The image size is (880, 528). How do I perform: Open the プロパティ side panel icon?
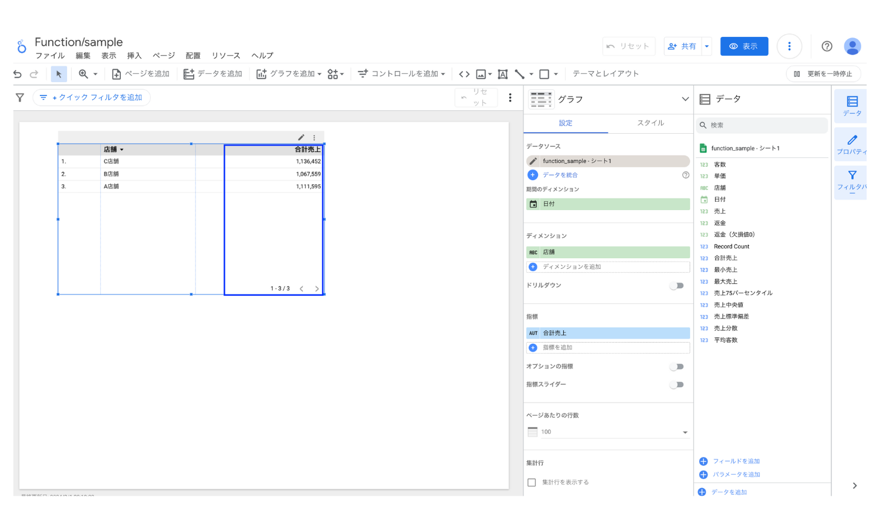[852, 144]
